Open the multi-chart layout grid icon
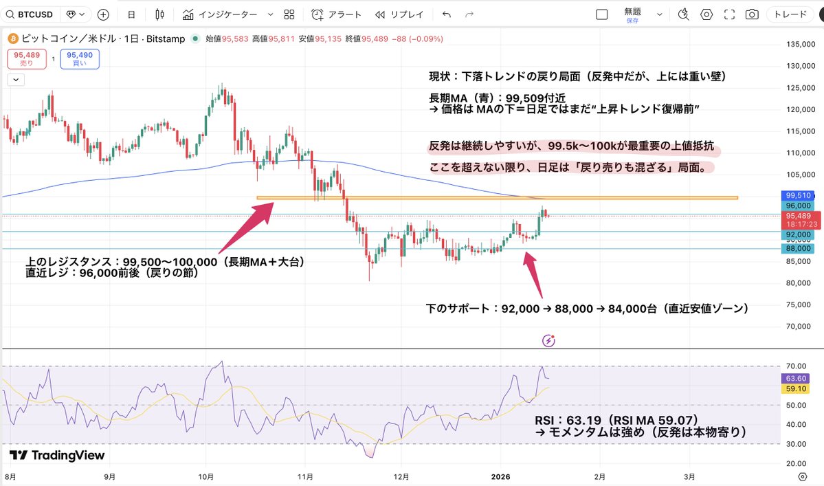824x486 pixels. [x=288, y=14]
